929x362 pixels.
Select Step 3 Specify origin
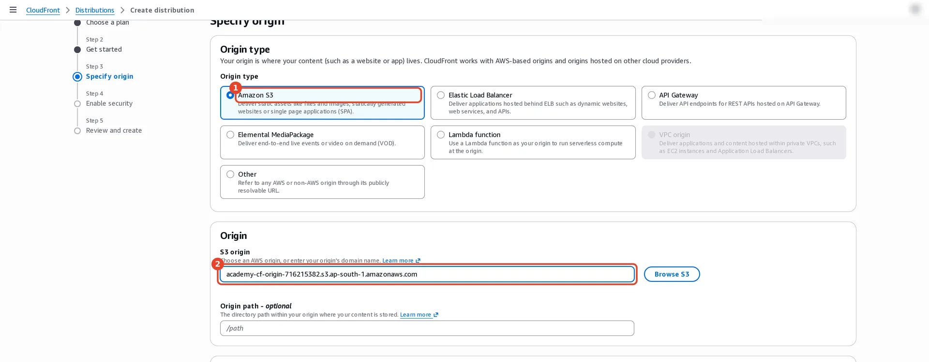tap(110, 76)
